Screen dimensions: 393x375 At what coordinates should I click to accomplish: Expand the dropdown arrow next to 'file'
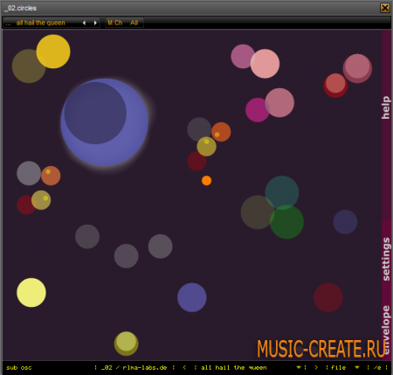pyautogui.click(x=357, y=368)
